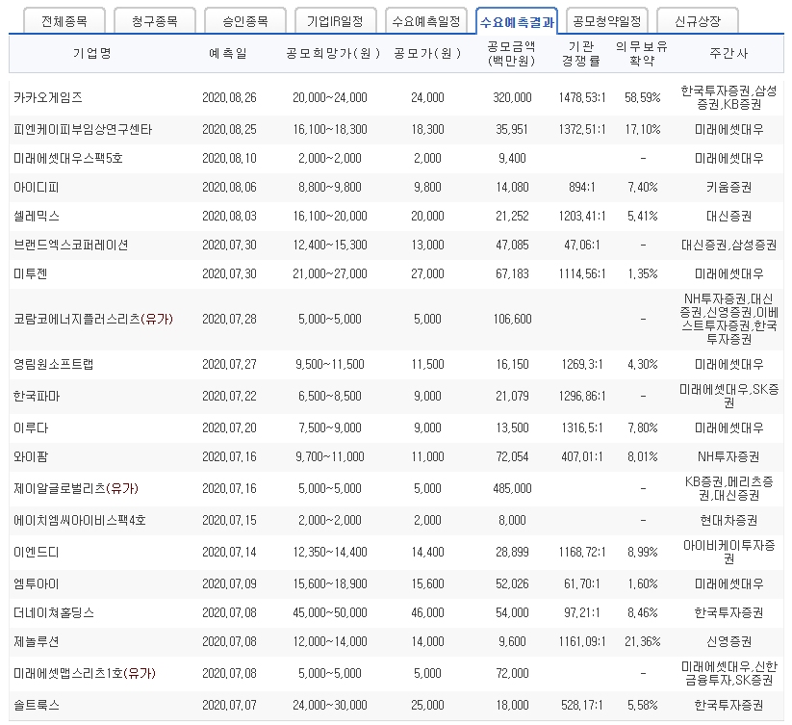
Task: Click the 의무보유확약 column header
Action: 642,54
